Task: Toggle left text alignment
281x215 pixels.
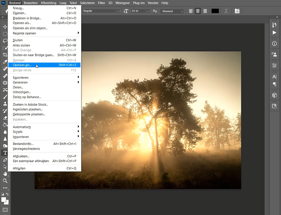Action: [x=191, y=11]
